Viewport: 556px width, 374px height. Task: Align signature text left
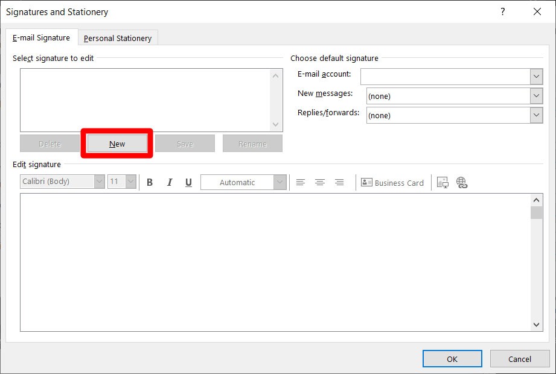tap(301, 182)
